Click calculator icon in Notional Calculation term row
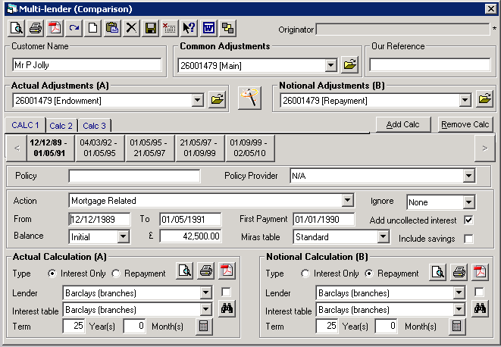Screen dimensions: 501x347 click(457, 327)
